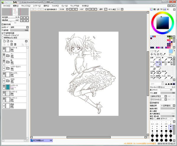The height and width of the screenshot is (146, 177).
Task: Switch to the まどか線画.psd document tab
Action: (41, 140)
